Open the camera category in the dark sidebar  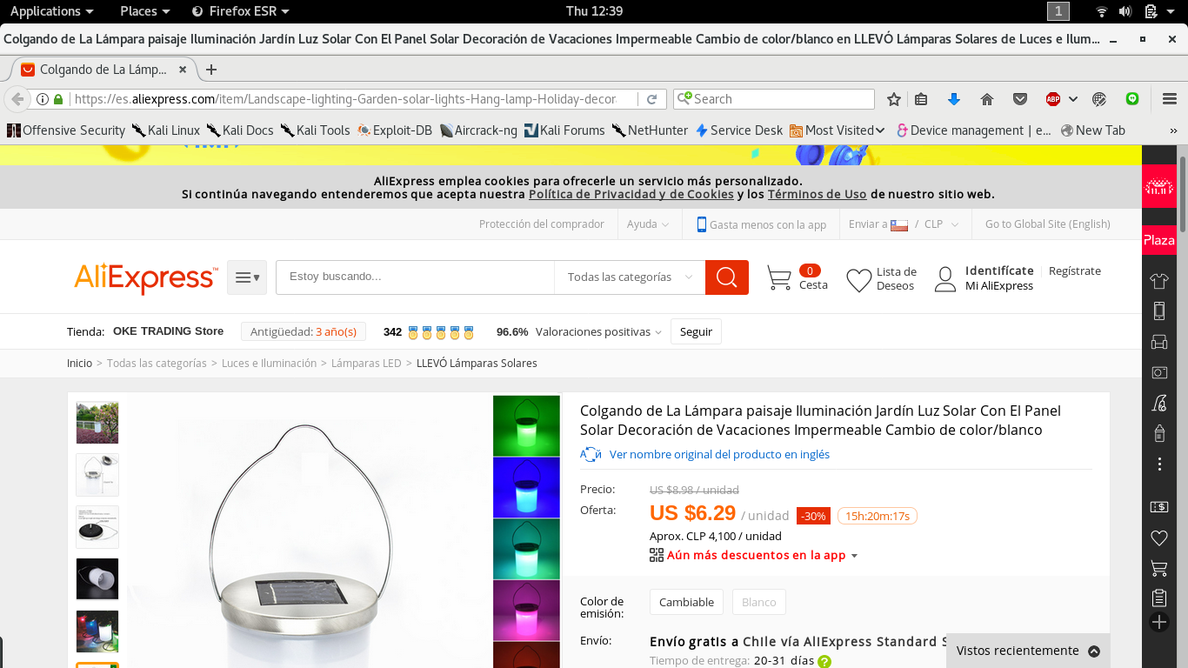1159,372
